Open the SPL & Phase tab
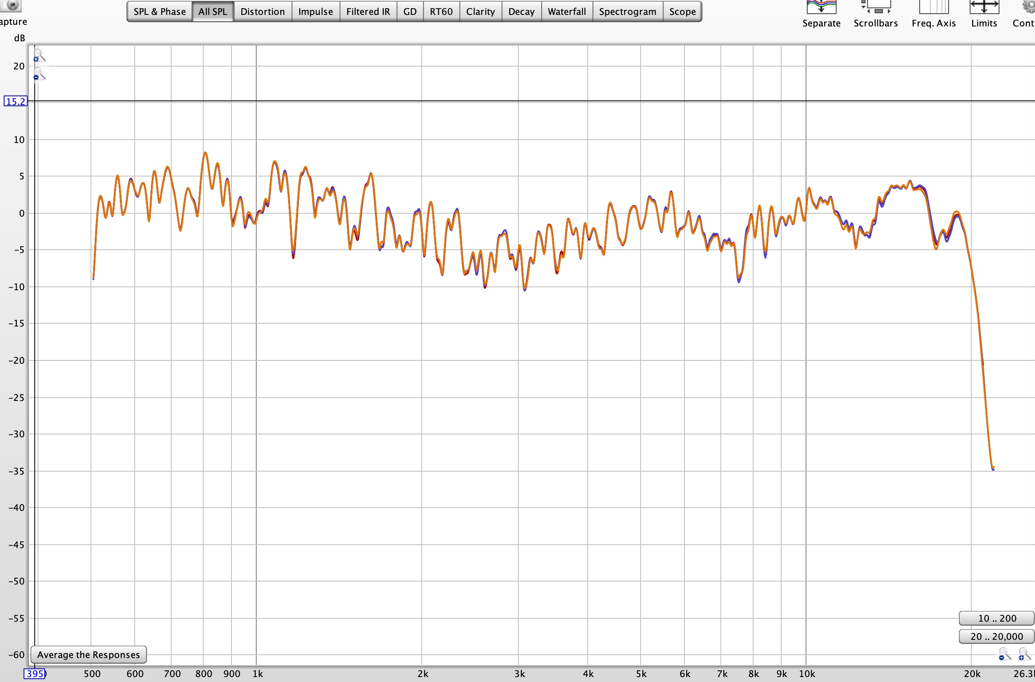 (159, 12)
